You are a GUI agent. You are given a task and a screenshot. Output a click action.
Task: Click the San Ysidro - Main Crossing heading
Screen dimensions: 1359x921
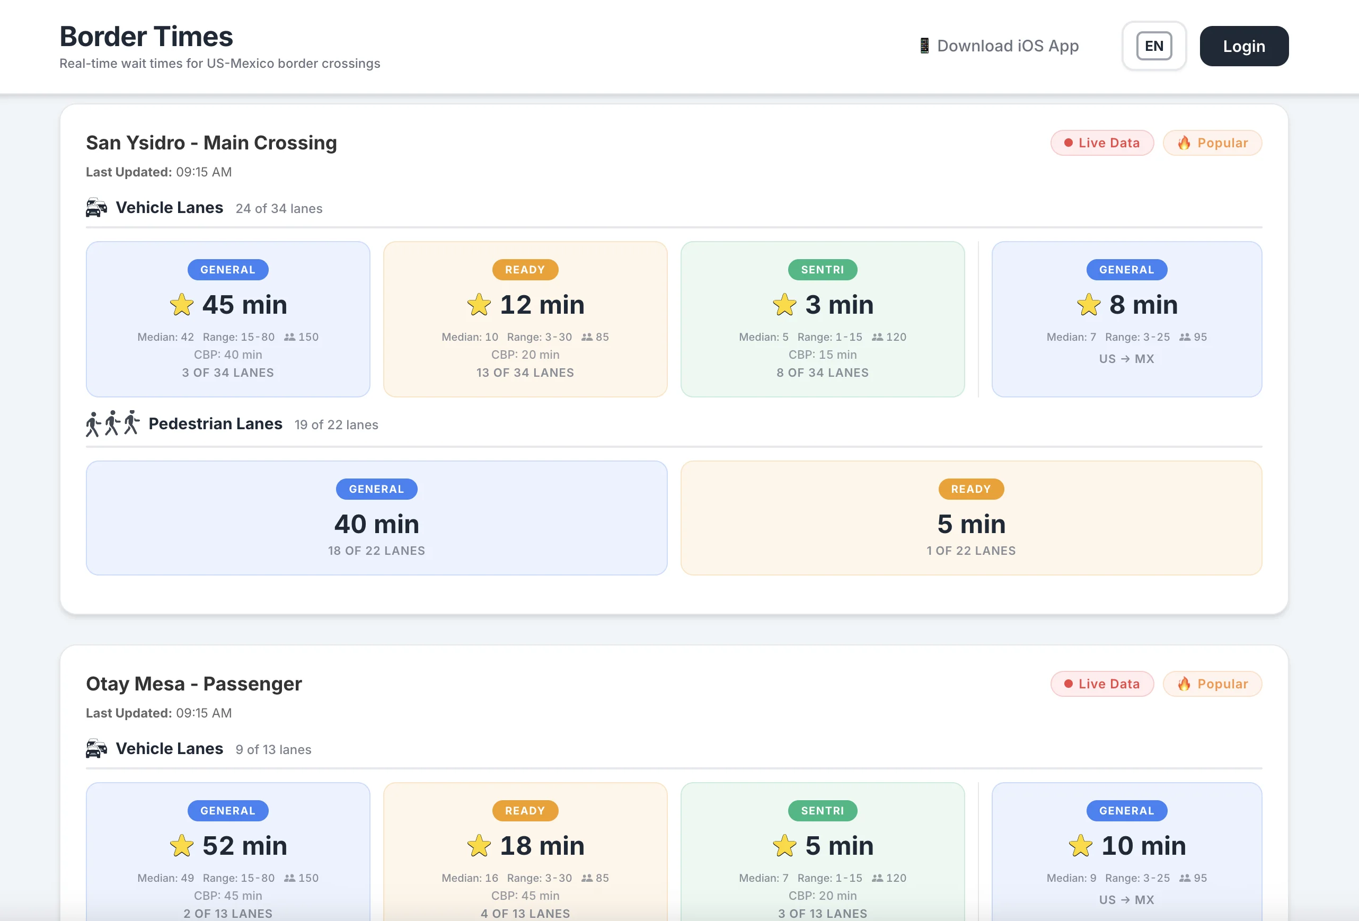211,142
